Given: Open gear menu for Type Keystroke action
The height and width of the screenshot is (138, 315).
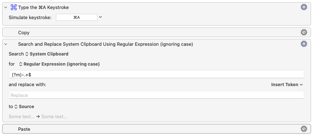Looking at the screenshot, I should point(304,8).
